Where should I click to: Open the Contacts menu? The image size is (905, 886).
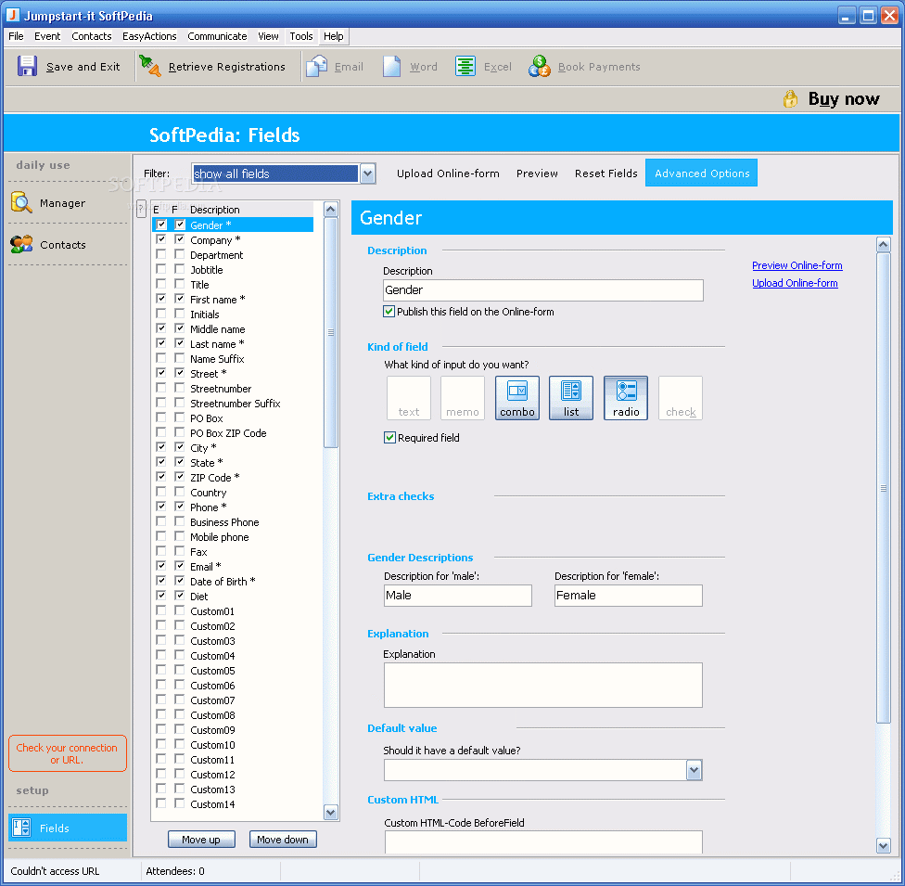(x=91, y=36)
